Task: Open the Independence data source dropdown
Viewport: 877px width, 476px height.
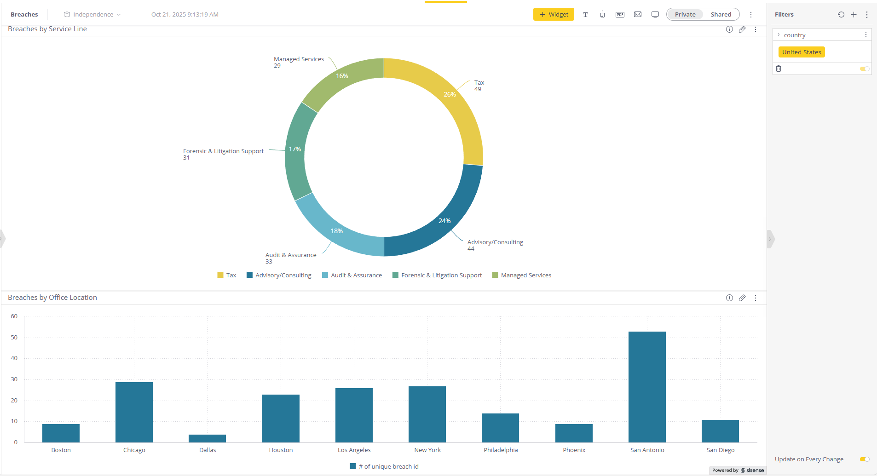Action: pyautogui.click(x=92, y=14)
